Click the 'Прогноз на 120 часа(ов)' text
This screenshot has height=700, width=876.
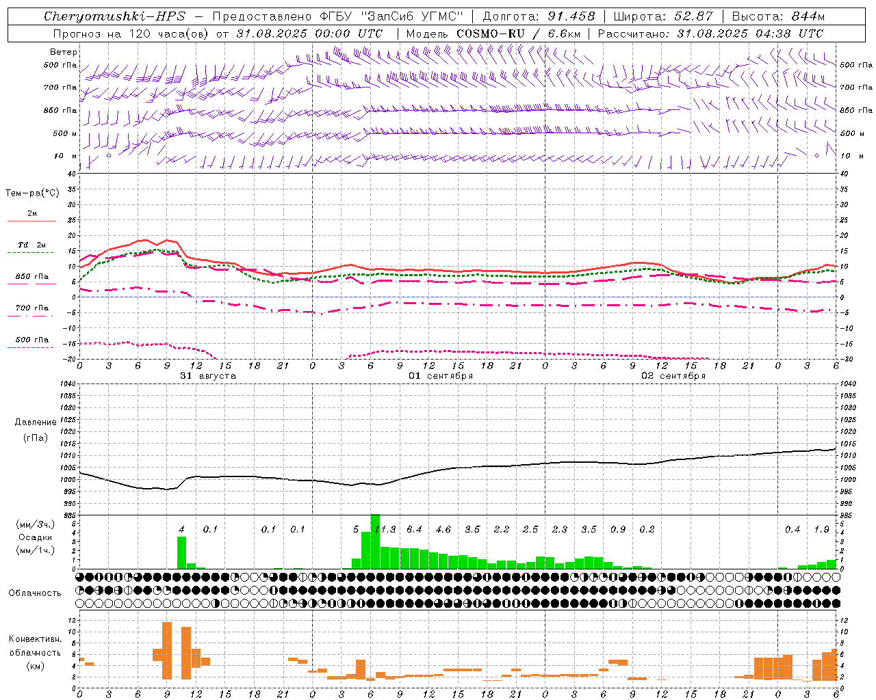pyautogui.click(x=131, y=33)
